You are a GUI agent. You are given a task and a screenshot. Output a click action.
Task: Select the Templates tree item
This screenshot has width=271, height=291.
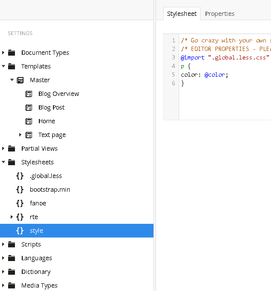pyautogui.click(x=36, y=66)
